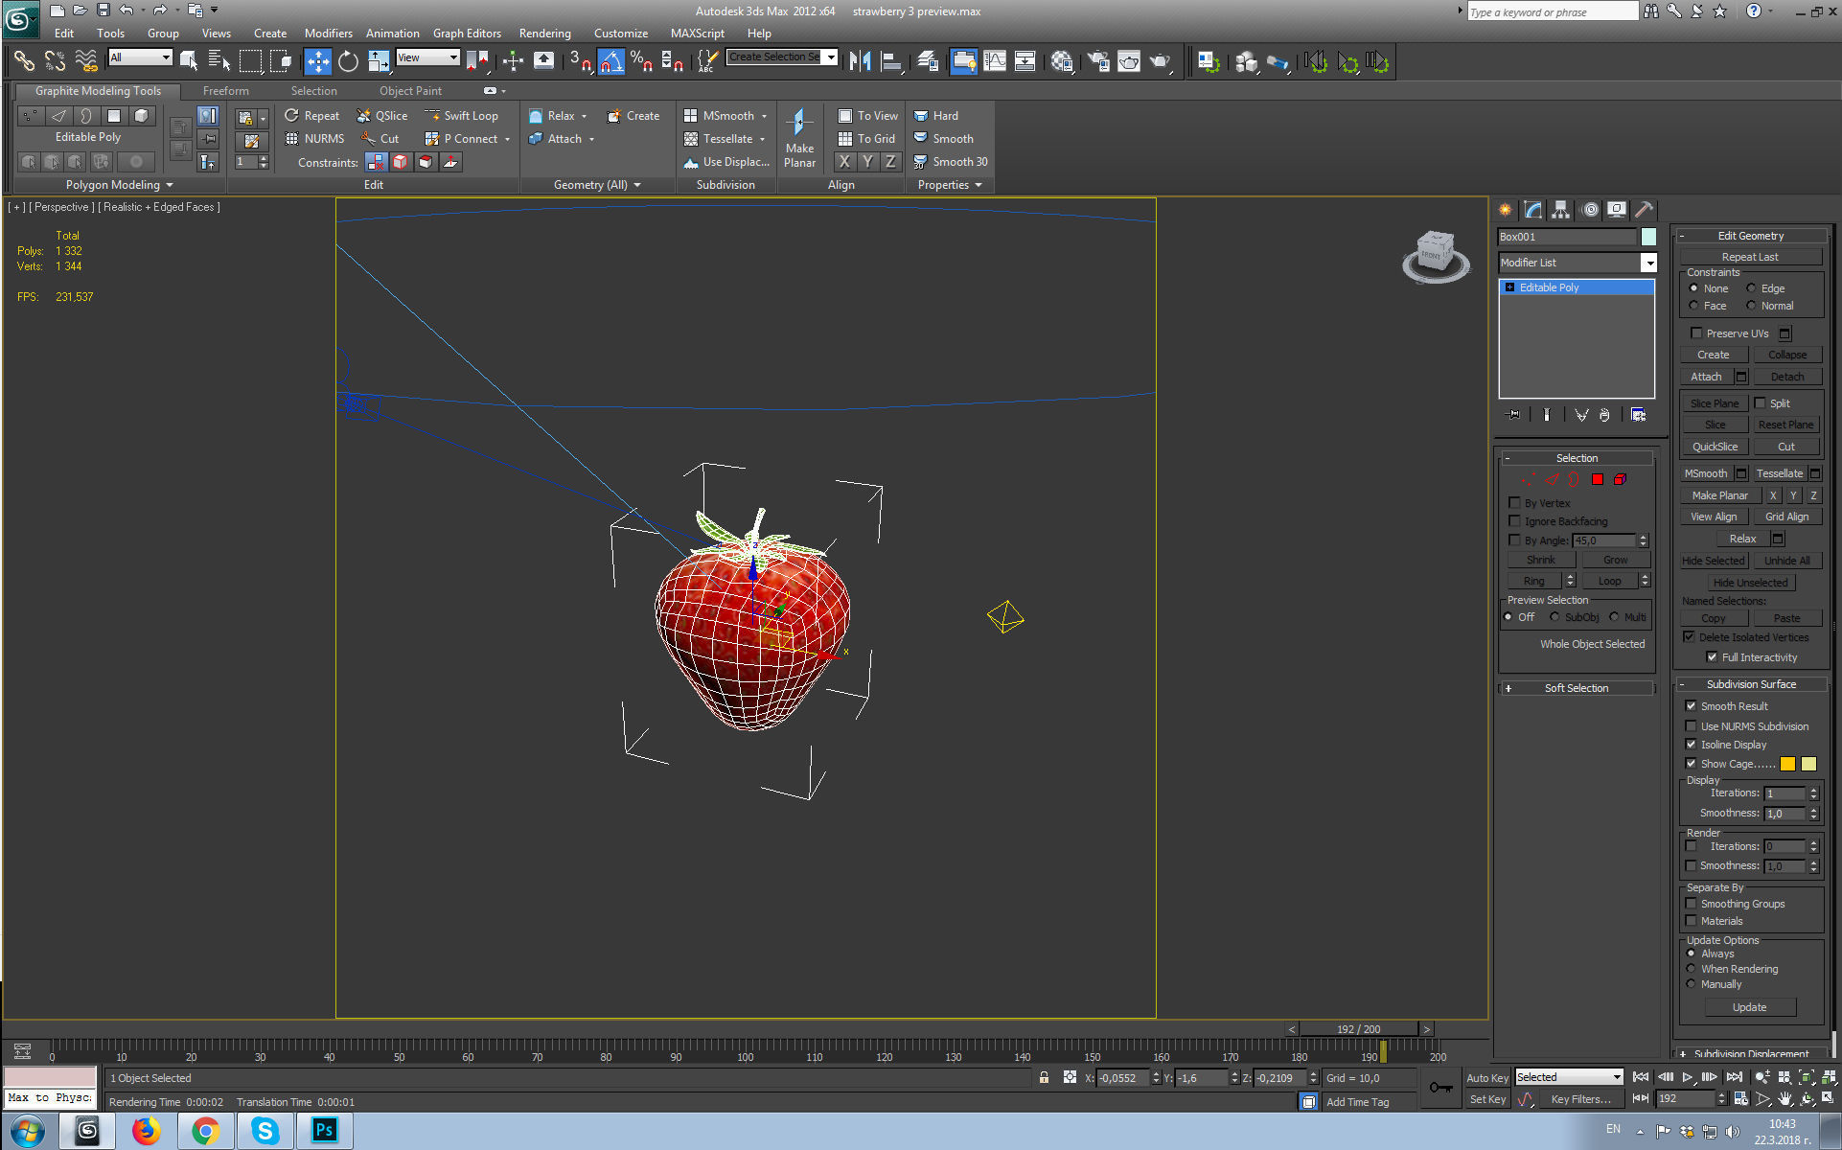This screenshot has width=1842, height=1150.
Task: Select the When Rendering update option
Action: point(1692,969)
